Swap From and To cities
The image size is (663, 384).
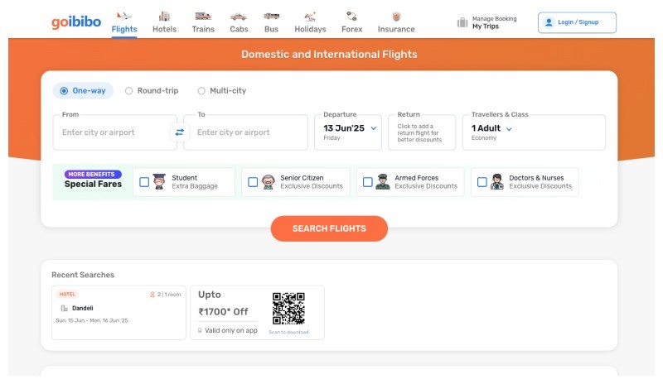point(180,132)
